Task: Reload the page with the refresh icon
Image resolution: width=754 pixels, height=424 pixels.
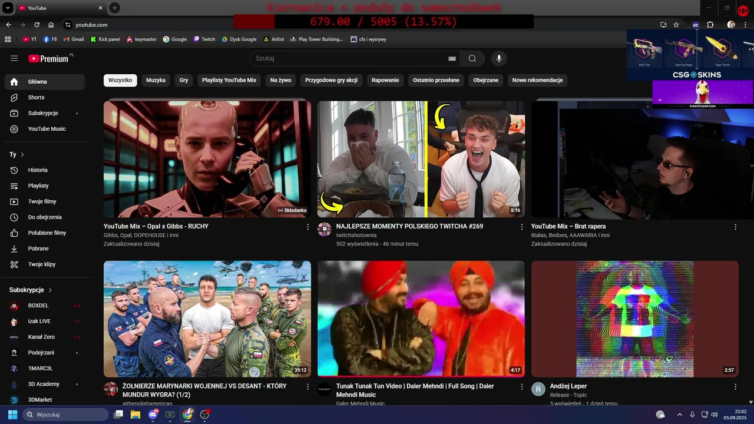Action: (x=37, y=25)
